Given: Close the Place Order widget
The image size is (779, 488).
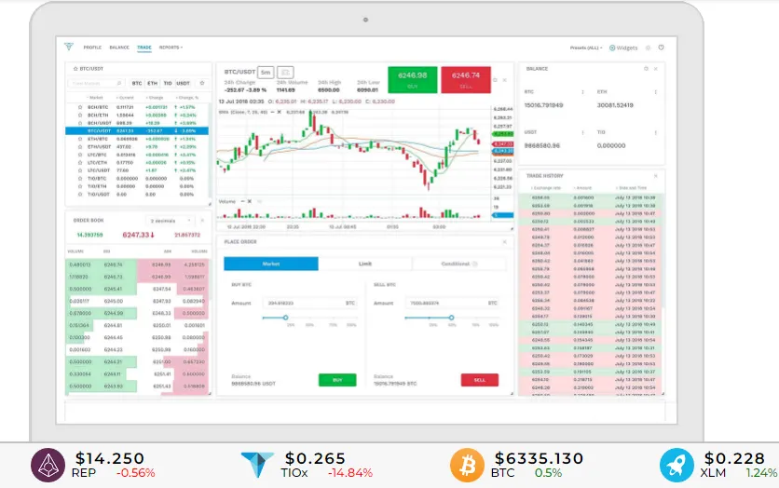Looking at the screenshot, I should (505, 242).
